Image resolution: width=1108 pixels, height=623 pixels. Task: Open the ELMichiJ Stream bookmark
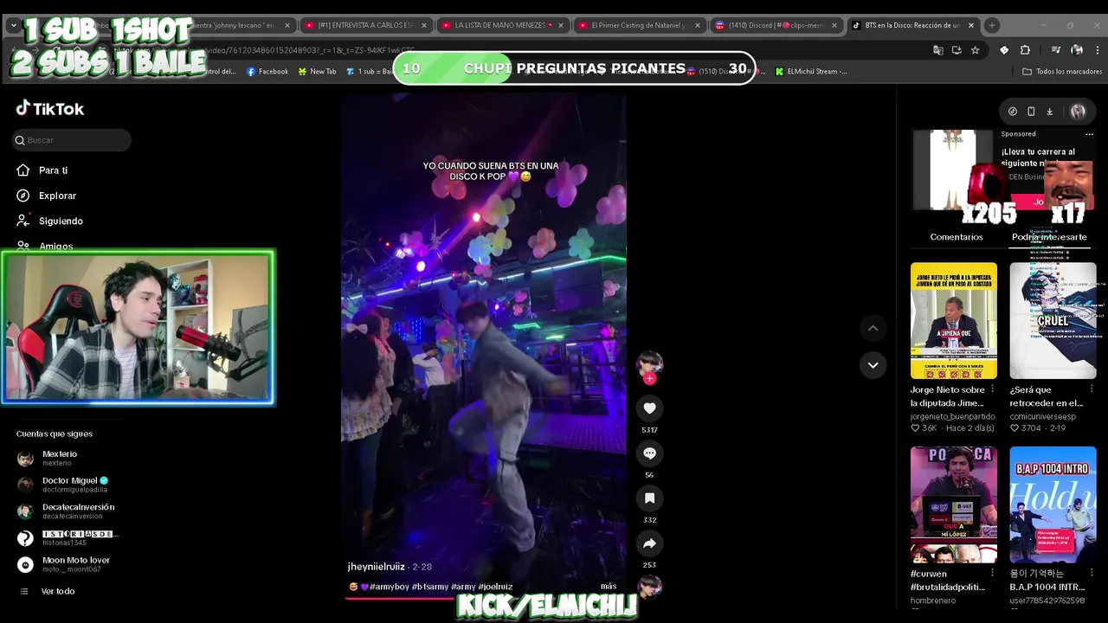tap(811, 72)
